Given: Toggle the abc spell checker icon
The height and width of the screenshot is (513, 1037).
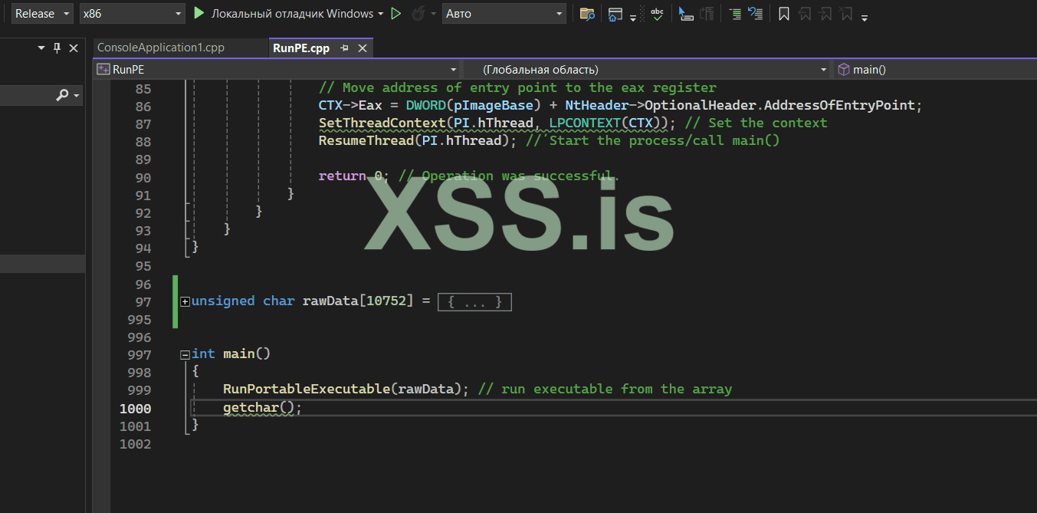Looking at the screenshot, I should 658,13.
